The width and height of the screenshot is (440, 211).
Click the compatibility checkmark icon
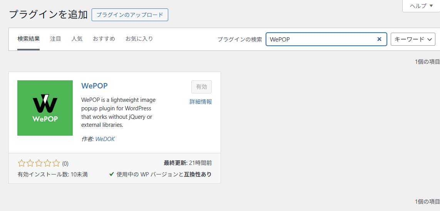point(112,174)
